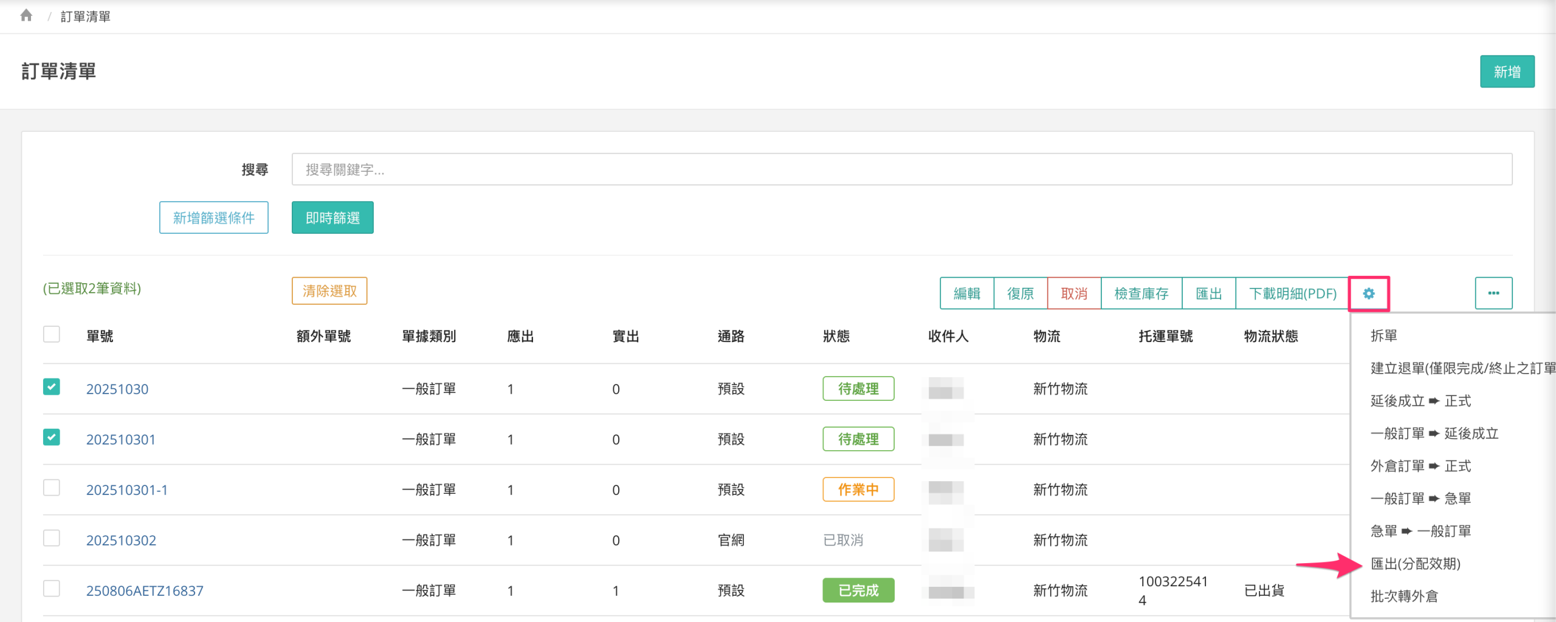Choose 匯出(分配效期) from dropdown menu
The width and height of the screenshot is (1556, 622).
click(x=1415, y=564)
